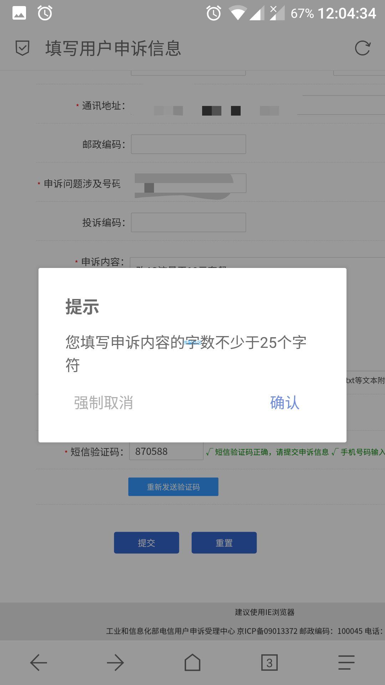Open the browser home page icon

tap(192, 663)
